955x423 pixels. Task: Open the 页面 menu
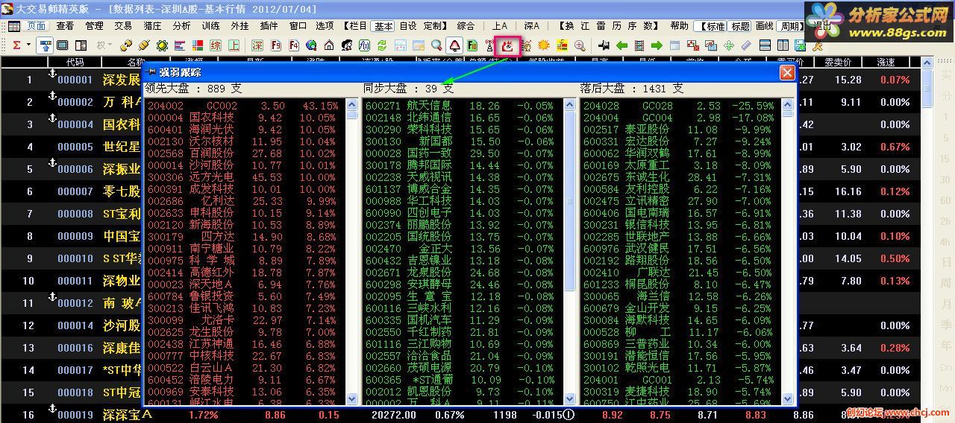pos(37,25)
